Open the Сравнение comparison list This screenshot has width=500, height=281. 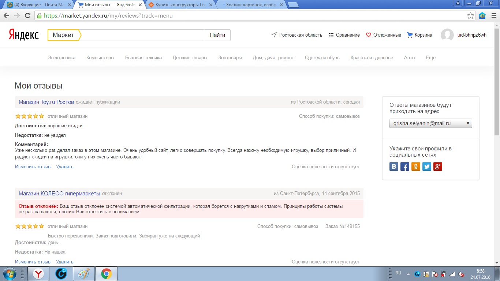pyautogui.click(x=344, y=35)
